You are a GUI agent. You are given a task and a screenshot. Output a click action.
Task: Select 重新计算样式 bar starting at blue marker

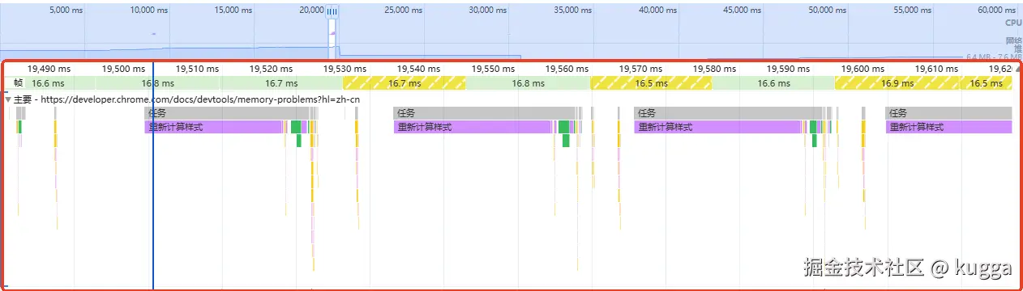pos(213,127)
